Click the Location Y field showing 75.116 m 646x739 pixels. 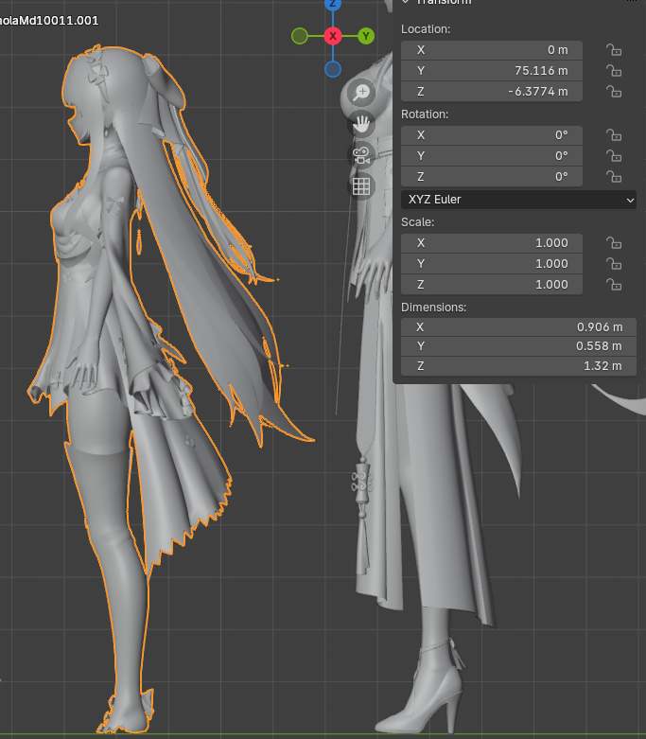point(492,71)
